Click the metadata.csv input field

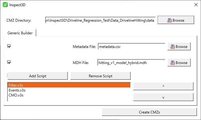tap(131, 47)
